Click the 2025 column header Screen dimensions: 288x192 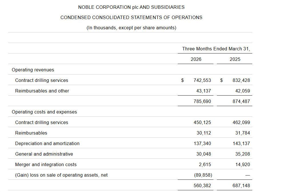click(235, 59)
